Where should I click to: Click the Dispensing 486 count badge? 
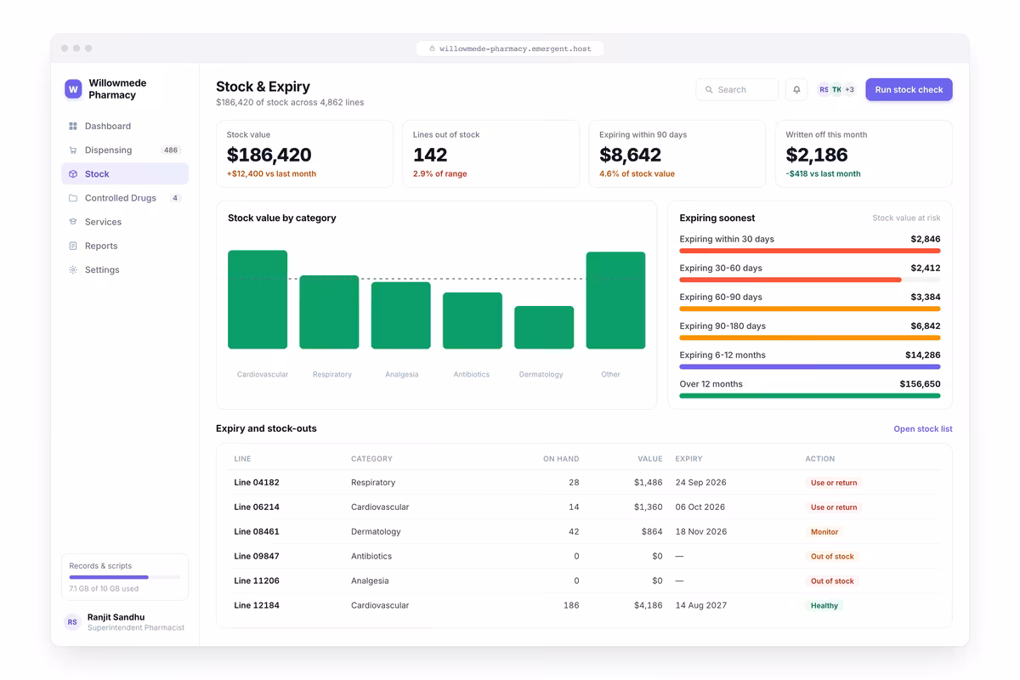click(x=171, y=150)
